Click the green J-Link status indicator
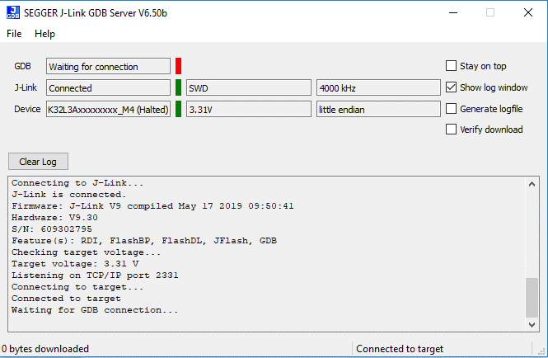This screenshot has width=548, height=358. tap(178, 87)
